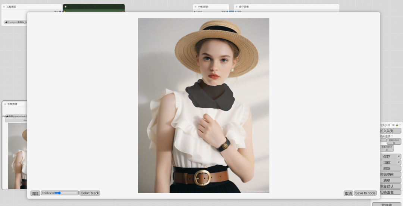Collapse the 加载模型 node using its dot
403x206 pixels.
[x=4, y=7]
